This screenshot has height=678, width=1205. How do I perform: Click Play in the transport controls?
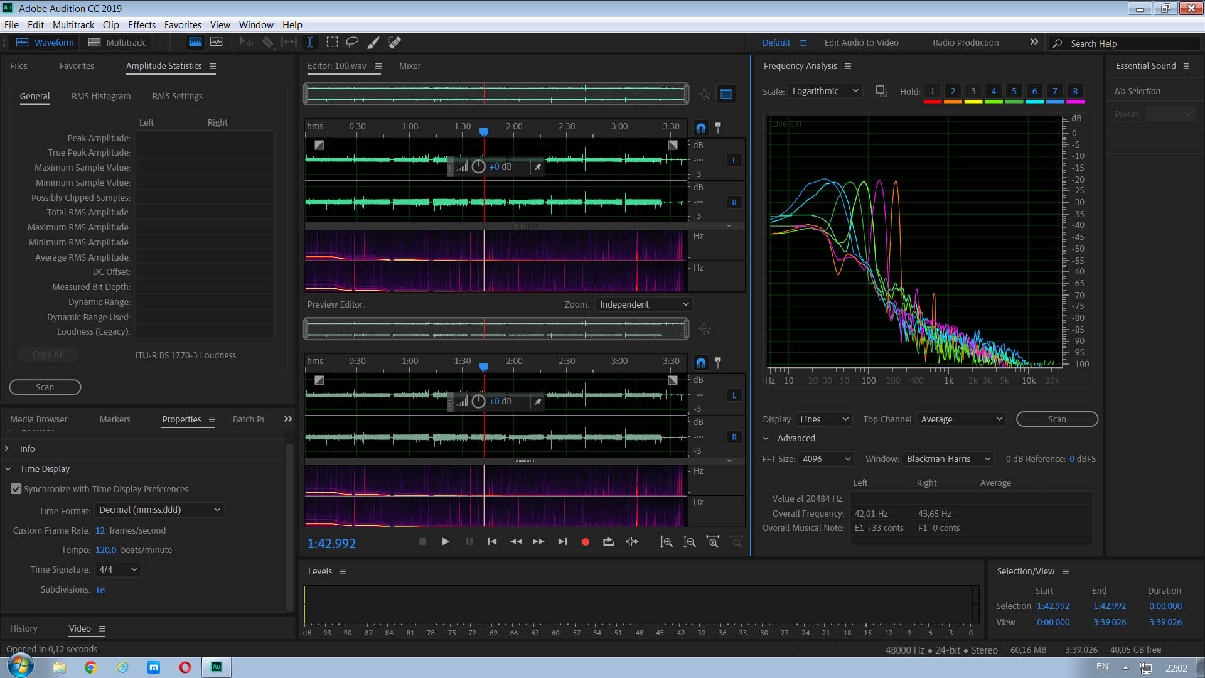[445, 542]
